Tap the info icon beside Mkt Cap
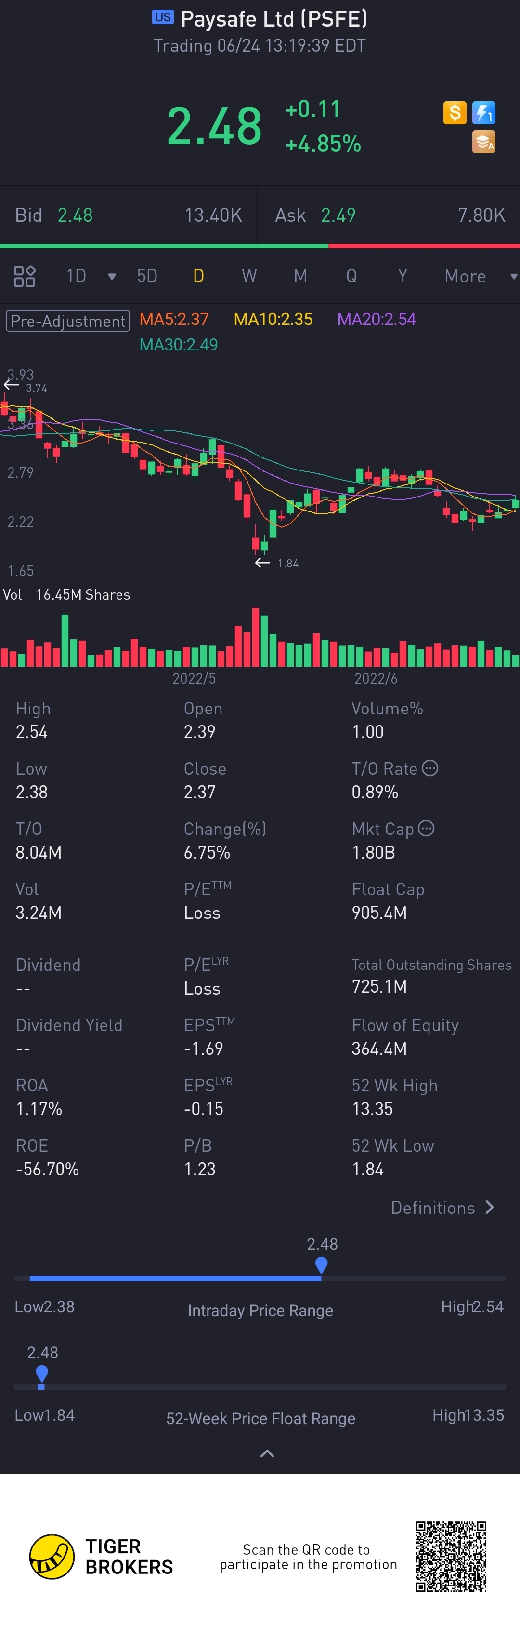Viewport: 520px width, 1640px height. point(427,828)
